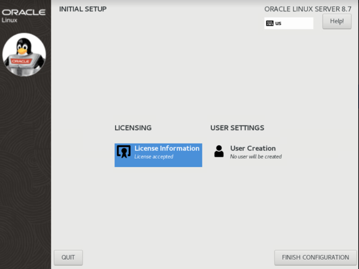The width and height of the screenshot is (359, 269).
Task: Click the "No user will be created" status
Action: pos(256,157)
